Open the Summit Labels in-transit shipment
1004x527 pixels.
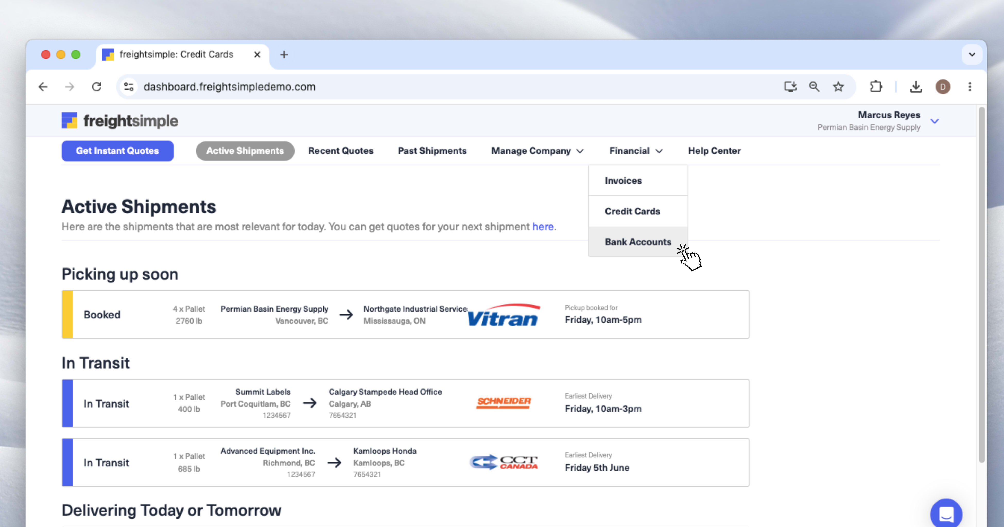(405, 403)
